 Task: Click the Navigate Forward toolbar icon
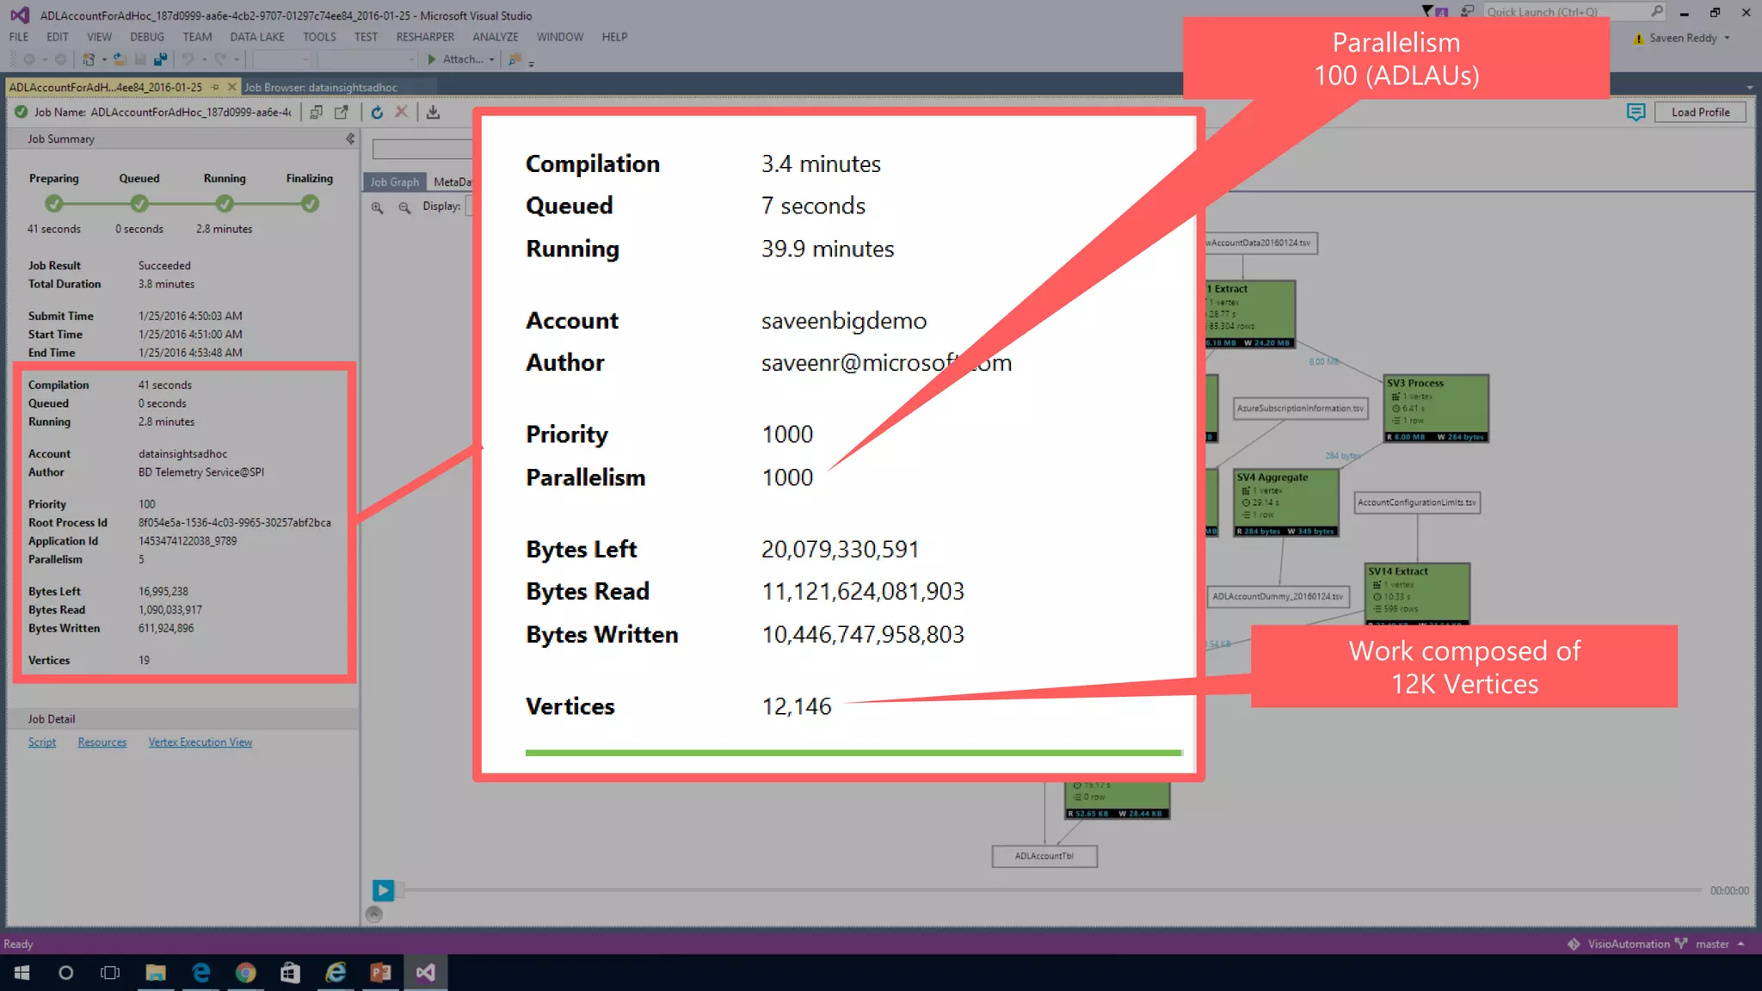[x=60, y=59]
